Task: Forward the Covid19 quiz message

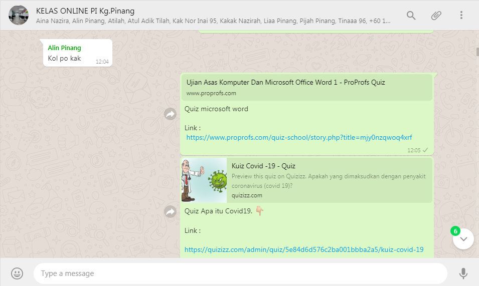Action: coord(171,212)
